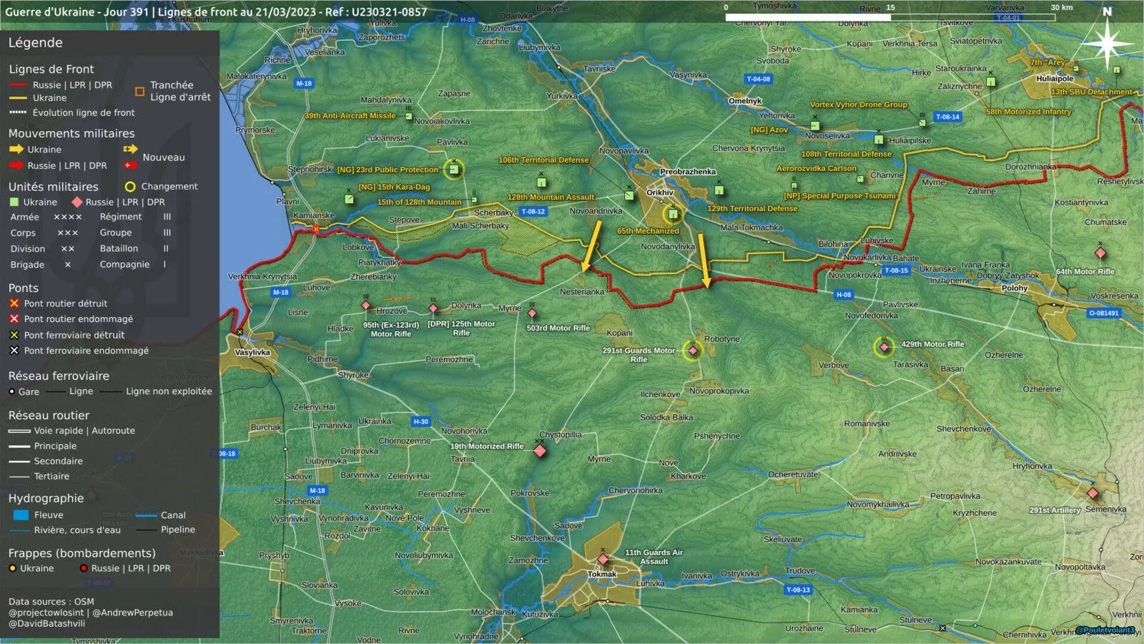This screenshot has width=1144, height=644.
Task: Click the north compass star icon
Action: tap(1107, 44)
